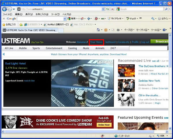Viewport: 173px width, 139px height.
Task: Click the DuCross Brothers thumbnail
Action: (126, 71)
